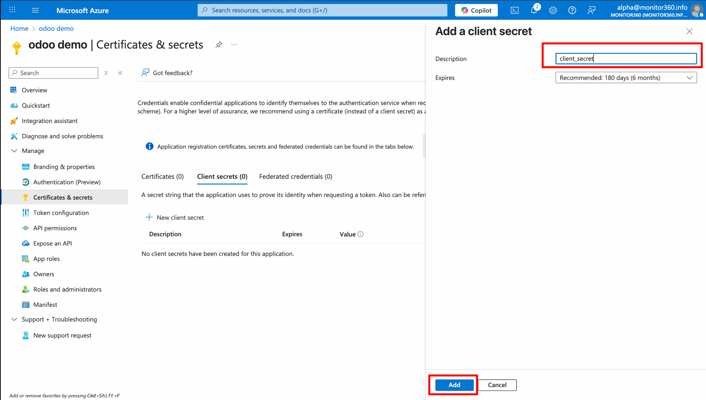Viewport: 706px width, 400px height.
Task: Switch to Federated credentials (0) tab
Action: (x=296, y=177)
